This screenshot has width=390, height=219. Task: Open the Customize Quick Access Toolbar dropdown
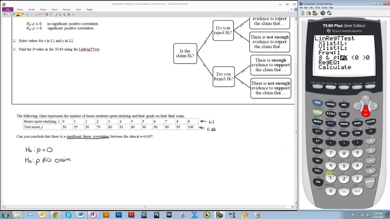(73, 15)
